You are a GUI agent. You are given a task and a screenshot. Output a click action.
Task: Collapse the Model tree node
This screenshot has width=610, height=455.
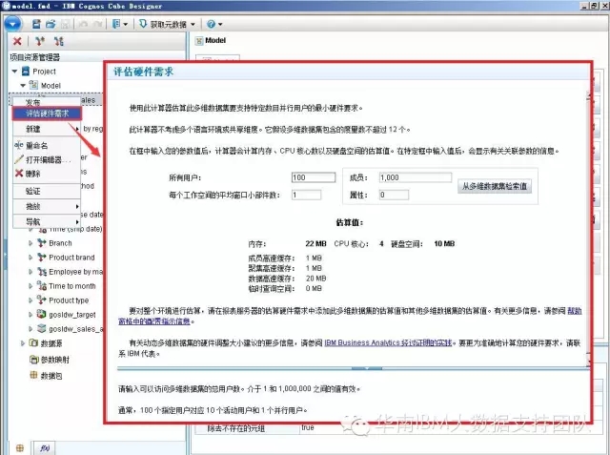coord(23,85)
